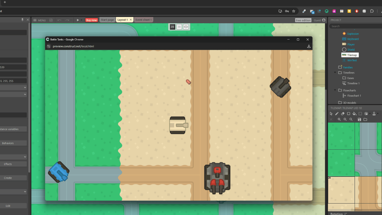This screenshot has width=382, height=215.
Task: Select the tilemap pencil draw tool
Action: [337, 113]
